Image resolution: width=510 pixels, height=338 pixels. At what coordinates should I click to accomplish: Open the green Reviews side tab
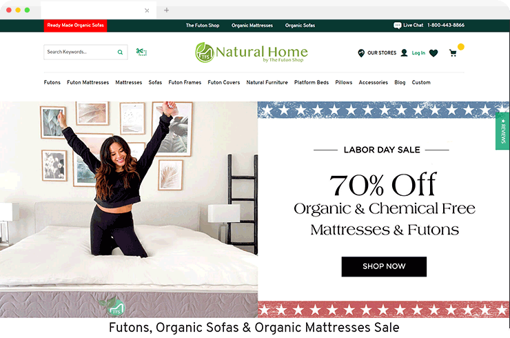click(502, 131)
